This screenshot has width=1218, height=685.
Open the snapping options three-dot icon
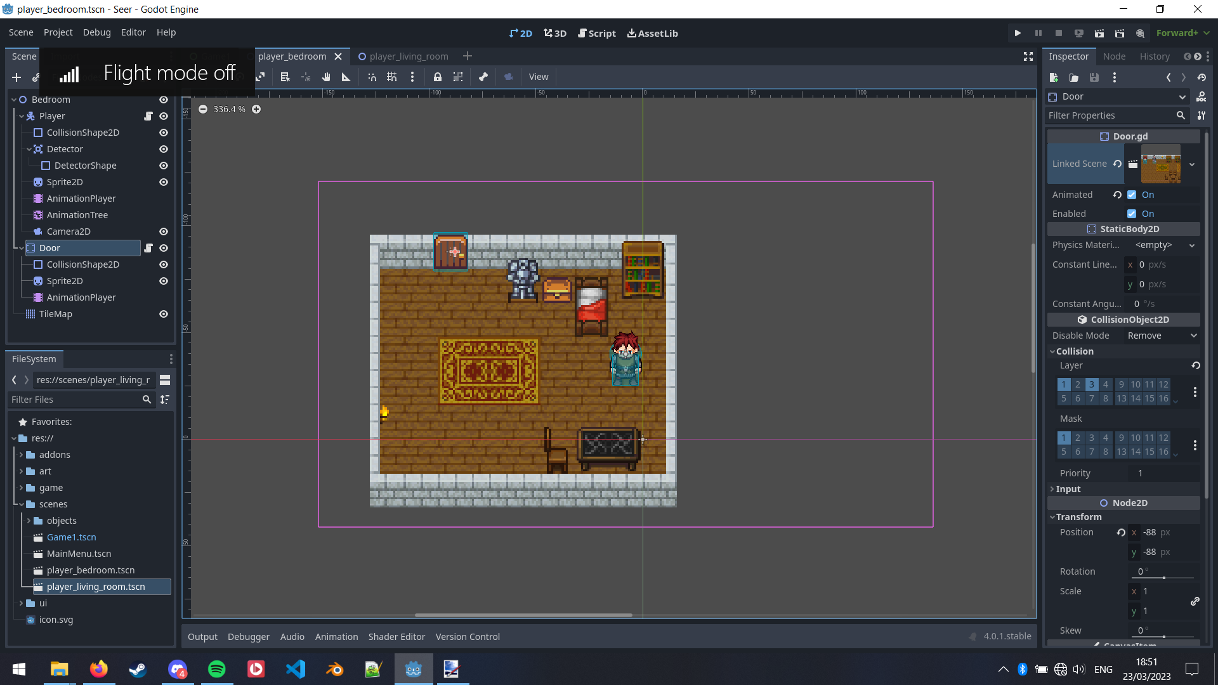pyautogui.click(x=412, y=77)
